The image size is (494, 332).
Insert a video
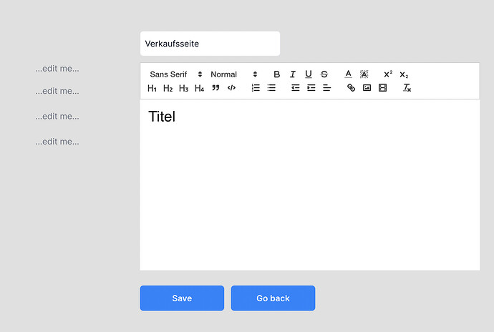click(x=382, y=88)
